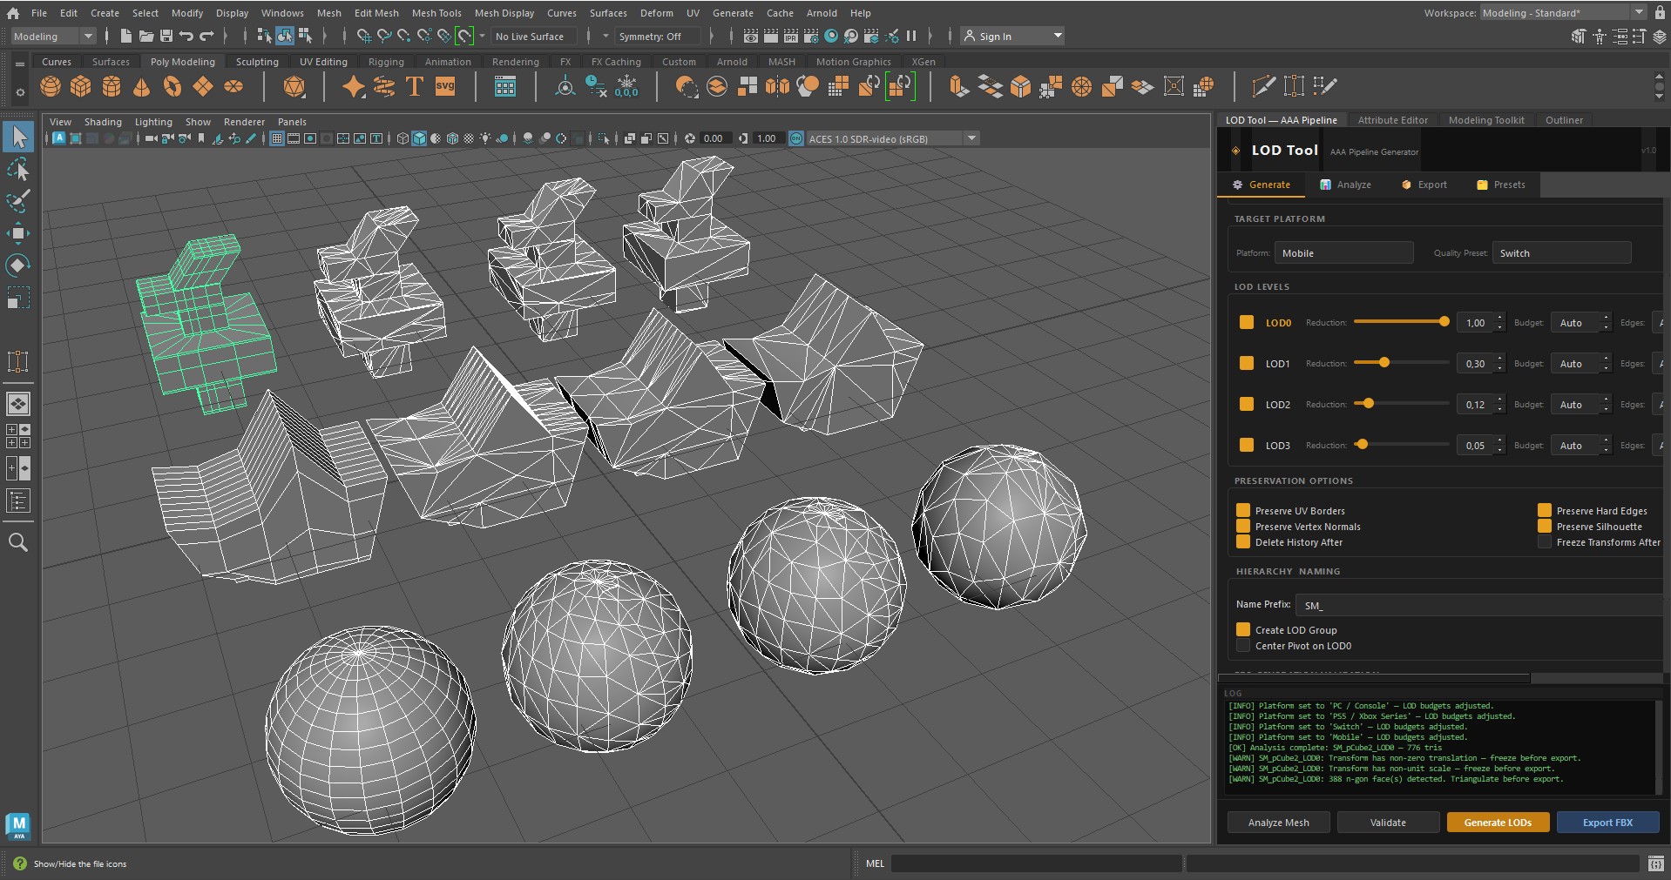Click the Save scene icon

point(166,36)
